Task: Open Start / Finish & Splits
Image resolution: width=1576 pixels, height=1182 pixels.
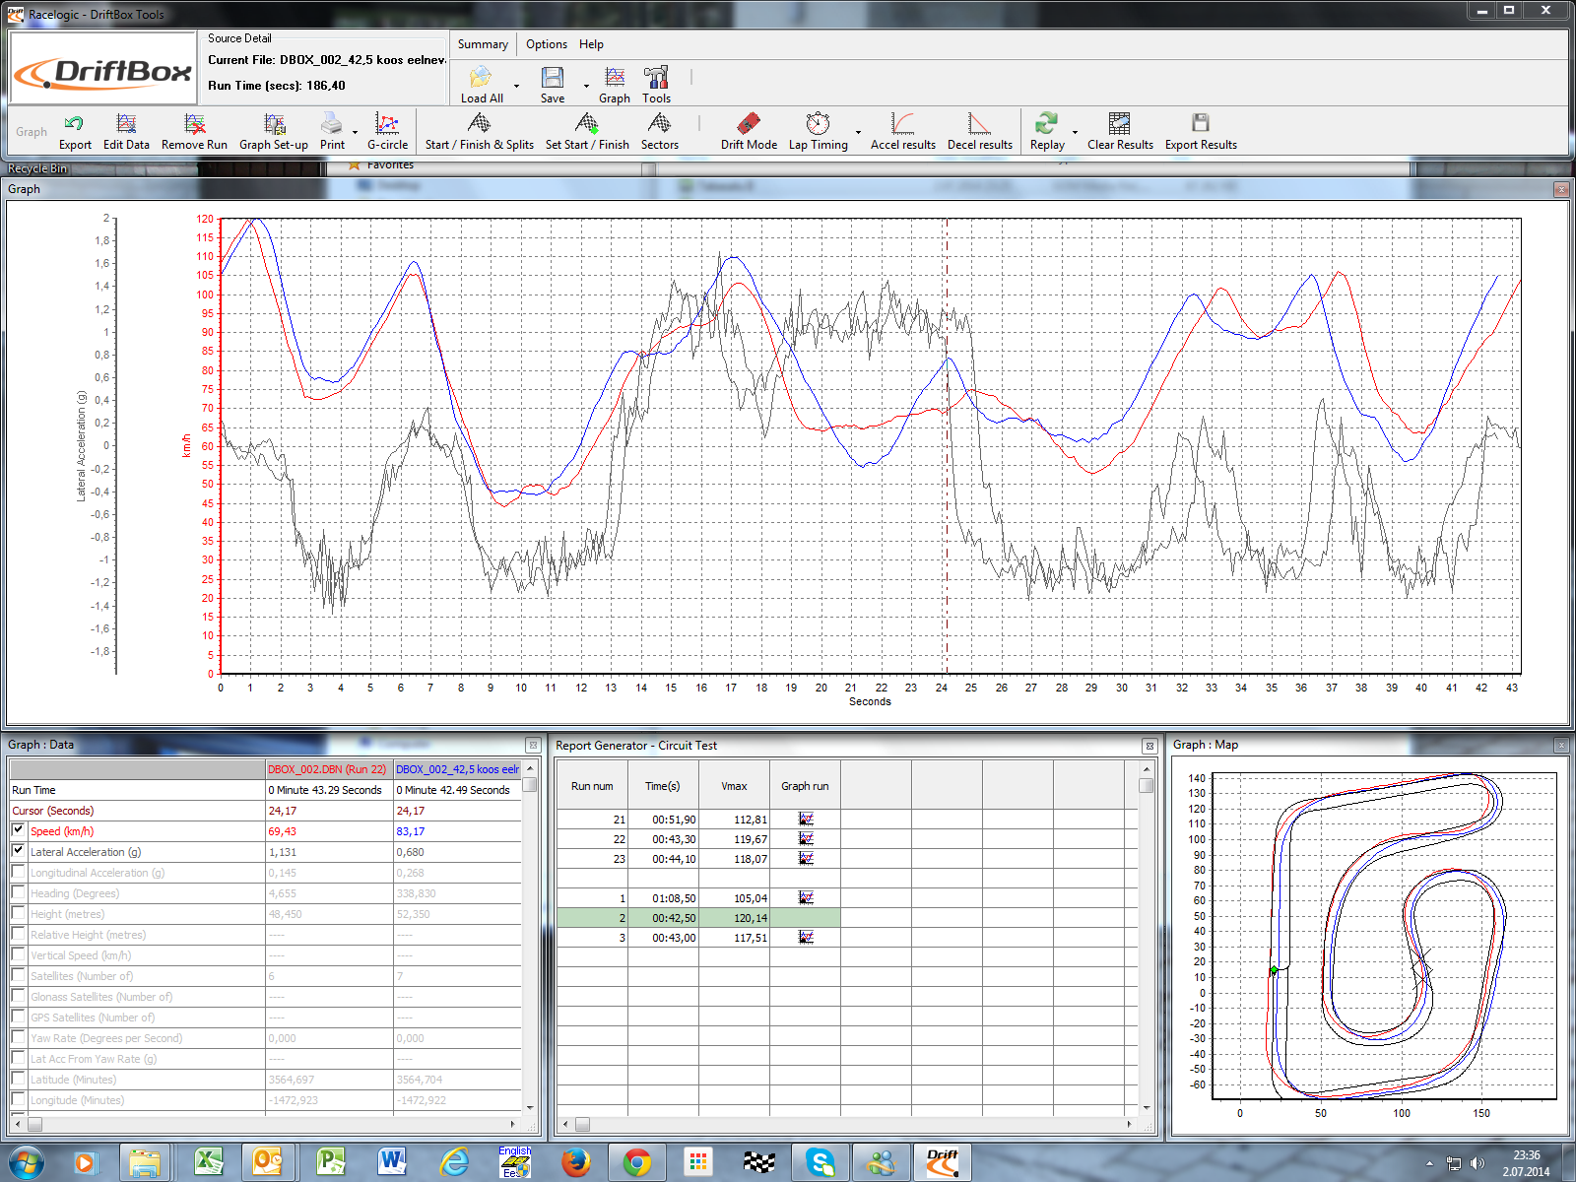Action: [479, 132]
